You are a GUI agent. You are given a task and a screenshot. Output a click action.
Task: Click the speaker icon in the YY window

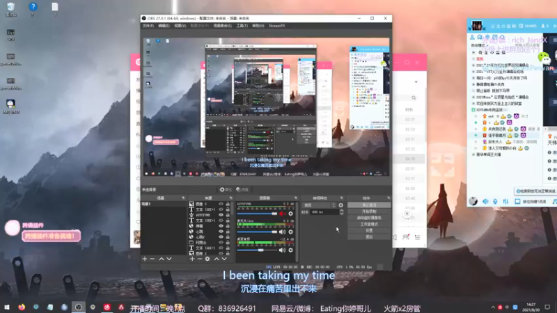(x=485, y=201)
